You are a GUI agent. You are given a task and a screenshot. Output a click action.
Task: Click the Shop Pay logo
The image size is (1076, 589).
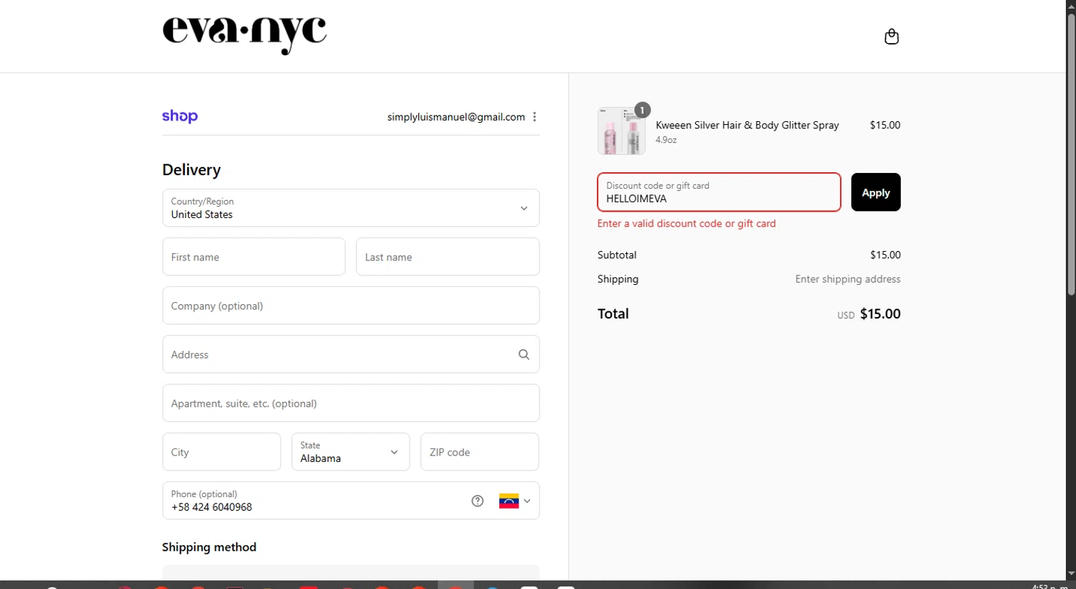[180, 116]
